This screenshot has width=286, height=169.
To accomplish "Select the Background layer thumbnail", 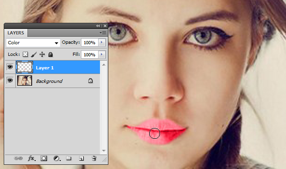I will [x=25, y=81].
